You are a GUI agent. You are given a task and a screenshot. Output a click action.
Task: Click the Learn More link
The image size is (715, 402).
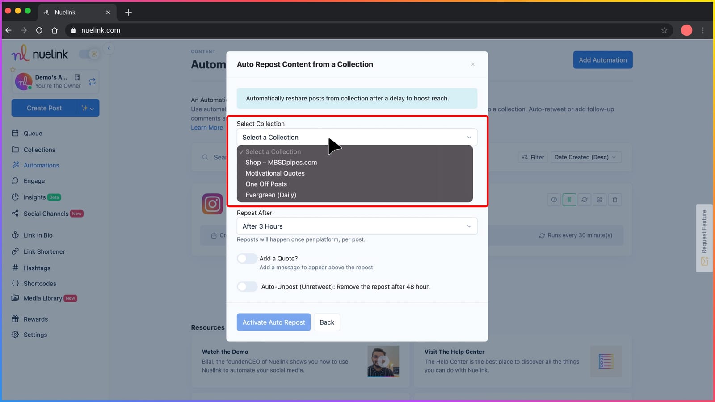point(206,127)
